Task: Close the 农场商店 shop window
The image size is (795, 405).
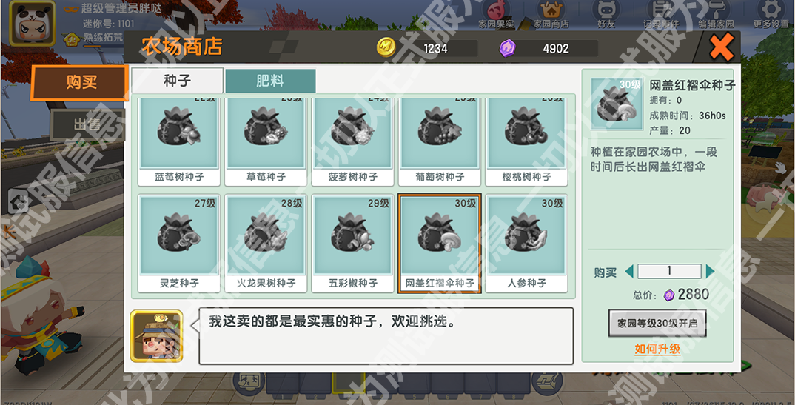Action: pyautogui.click(x=722, y=47)
